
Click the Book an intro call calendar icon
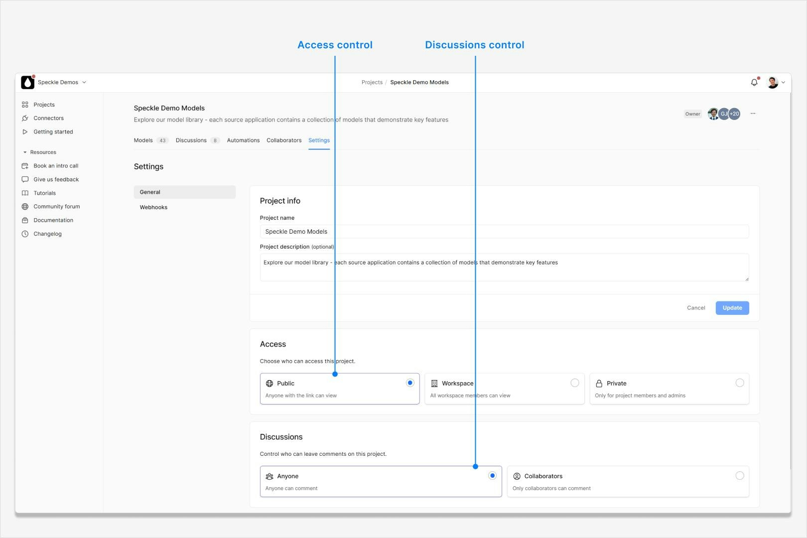click(25, 166)
